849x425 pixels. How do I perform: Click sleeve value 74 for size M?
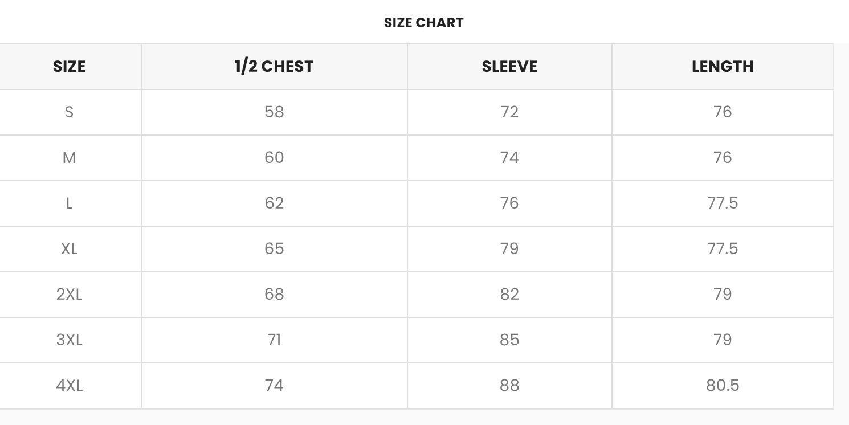click(x=509, y=158)
